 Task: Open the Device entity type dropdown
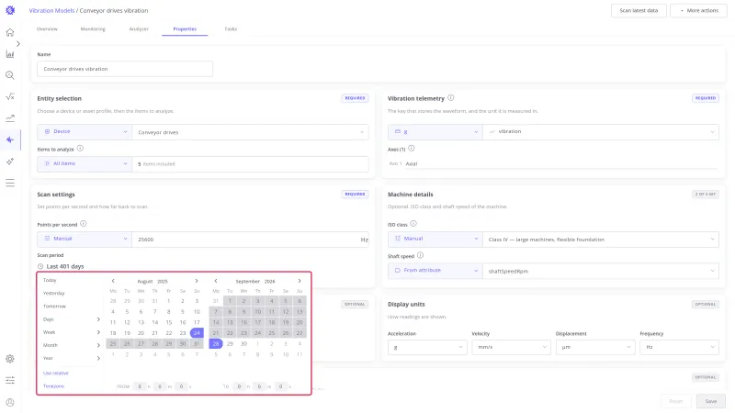85,132
